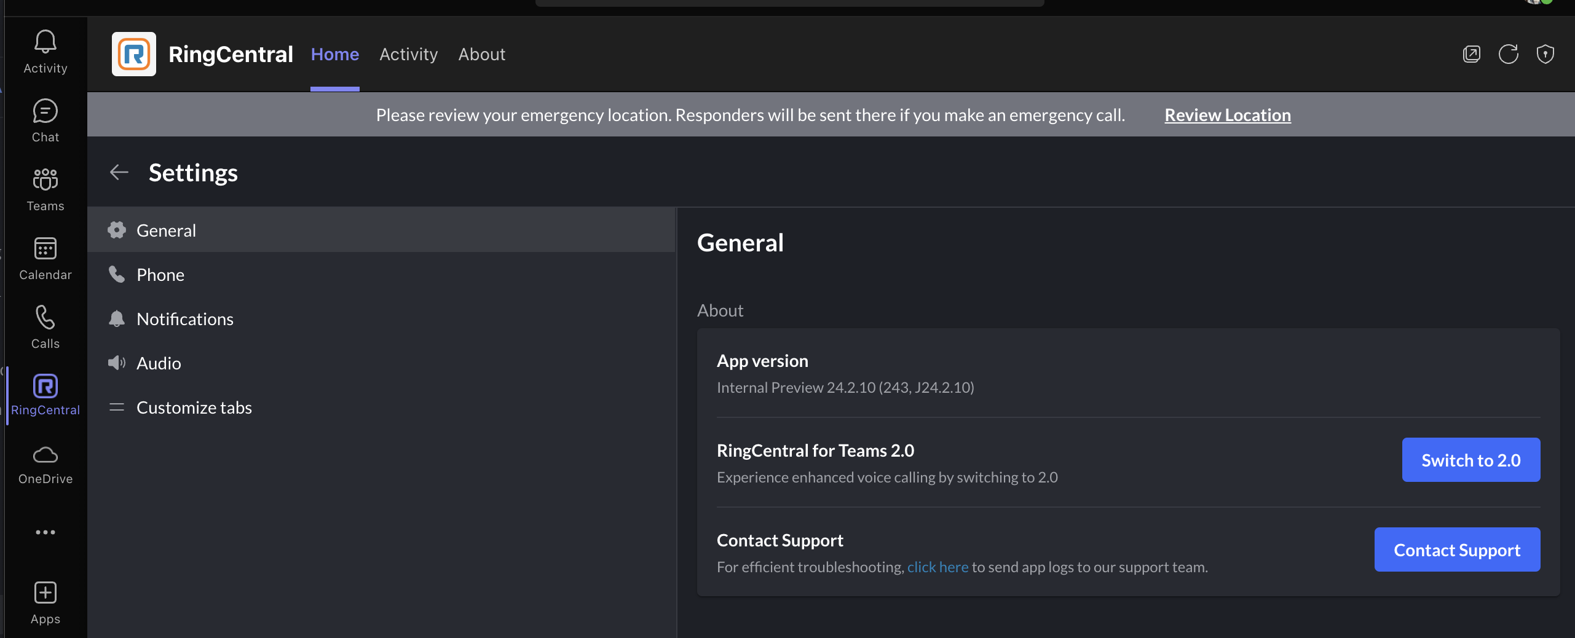Click the Review Location link
Image resolution: width=1575 pixels, height=638 pixels.
[x=1227, y=115]
